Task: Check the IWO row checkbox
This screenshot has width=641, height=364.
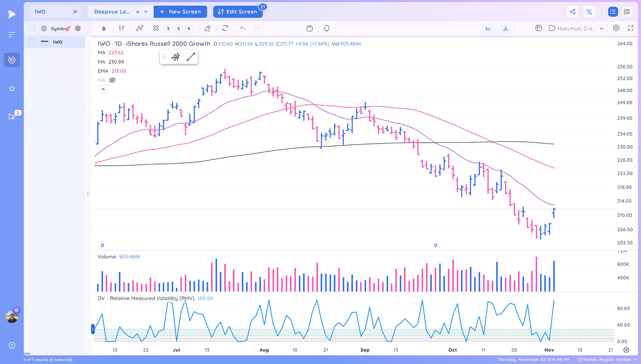Action: point(32,42)
